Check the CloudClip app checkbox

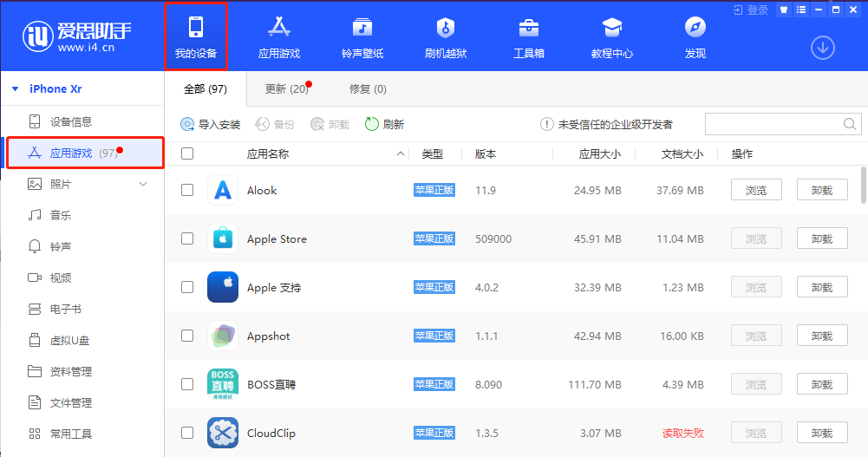[x=187, y=433]
